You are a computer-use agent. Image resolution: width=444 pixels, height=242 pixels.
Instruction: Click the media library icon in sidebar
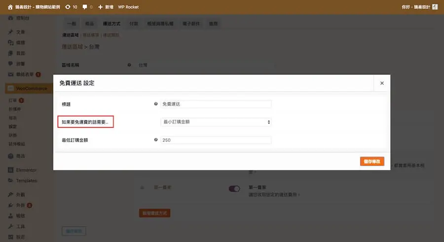click(10, 42)
